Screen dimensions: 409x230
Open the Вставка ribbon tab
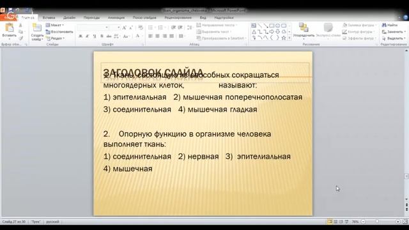point(49,17)
